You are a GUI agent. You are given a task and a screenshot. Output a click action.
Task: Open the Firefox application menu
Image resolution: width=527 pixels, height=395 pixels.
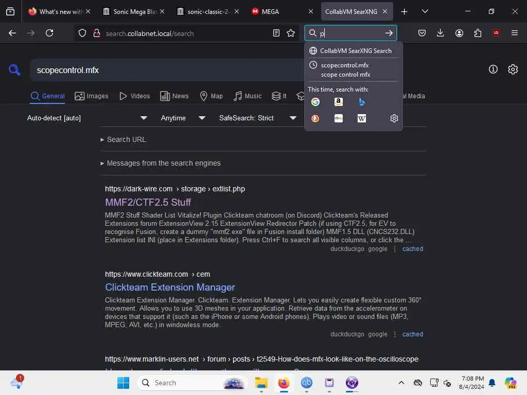(x=515, y=33)
